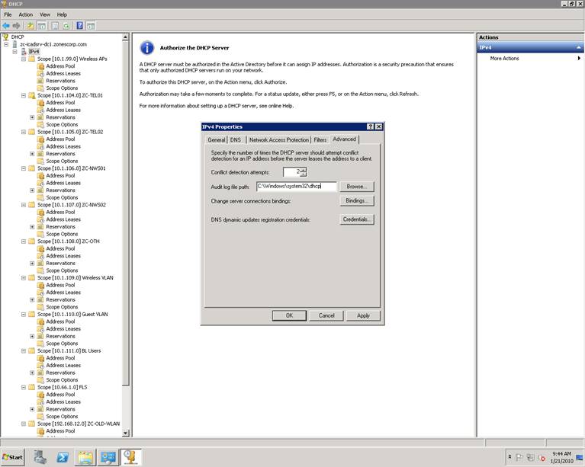This screenshot has width=585, height=467.
Task: Collapse the Scope [10.1.105.0] ZC-TEL02 node
Action: pyautogui.click(x=23, y=132)
